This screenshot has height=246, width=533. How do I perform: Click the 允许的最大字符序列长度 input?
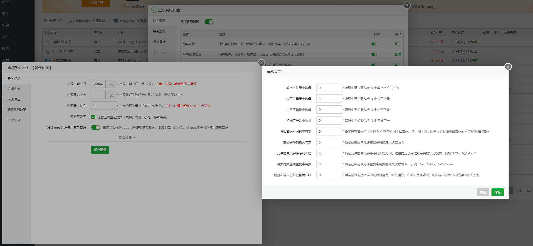(x=329, y=153)
